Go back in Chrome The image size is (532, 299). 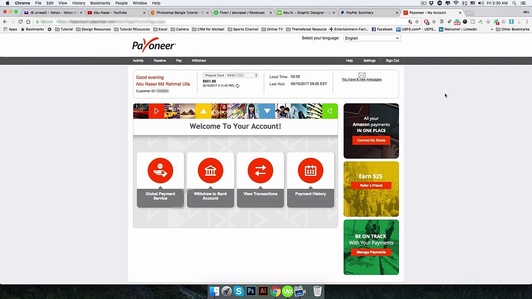pos(5,22)
